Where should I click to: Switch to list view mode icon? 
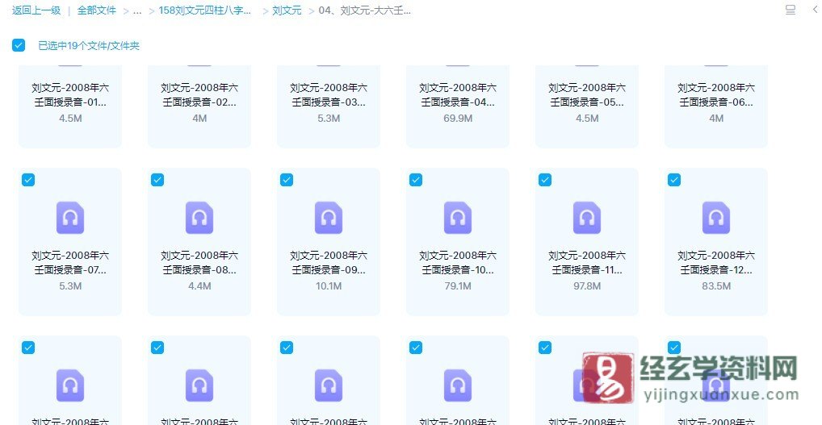(x=791, y=10)
